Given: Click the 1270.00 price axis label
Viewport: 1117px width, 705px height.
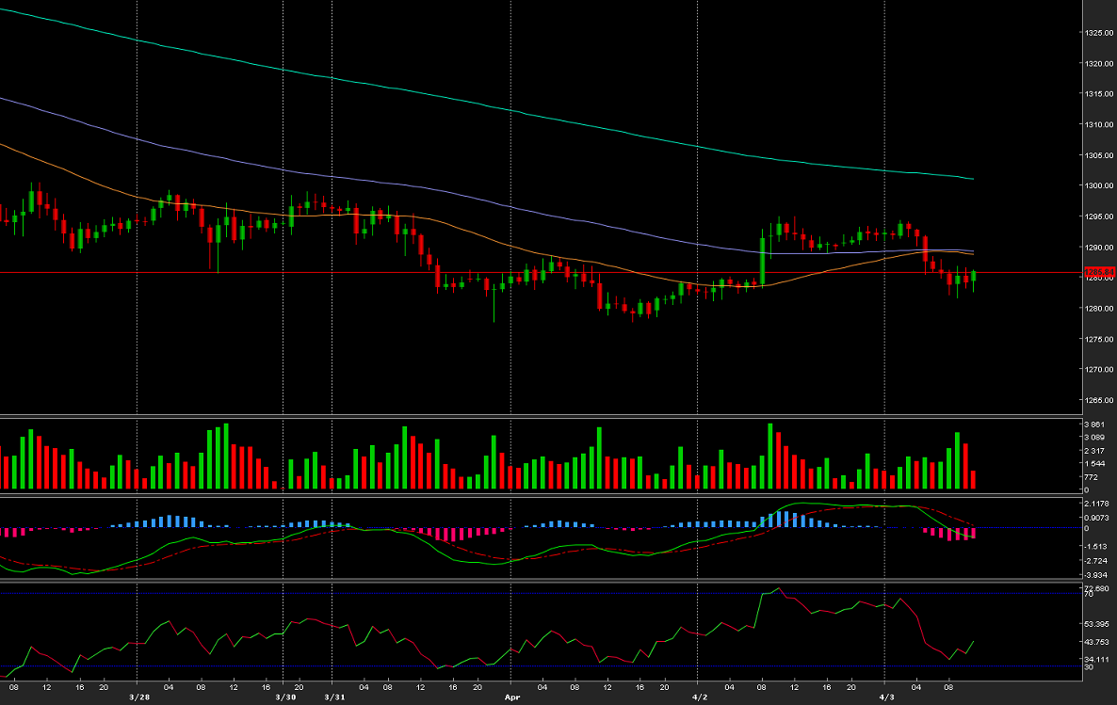Looking at the screenshot, I should [1100, 370].
